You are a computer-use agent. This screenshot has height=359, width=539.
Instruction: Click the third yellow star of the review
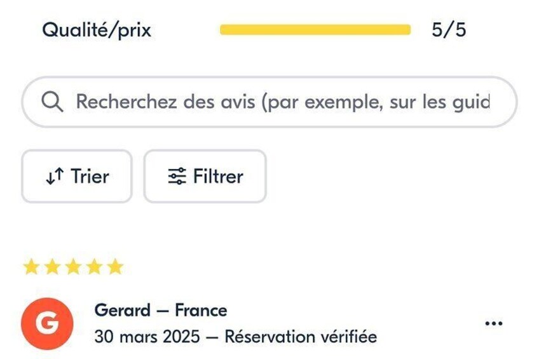tap(73, 267)
